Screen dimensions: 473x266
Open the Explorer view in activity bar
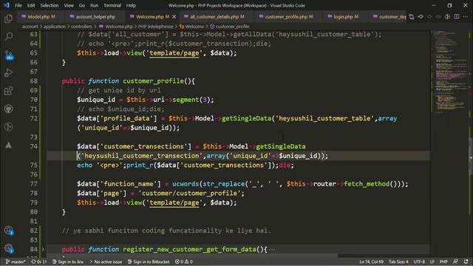coord(8,18)
